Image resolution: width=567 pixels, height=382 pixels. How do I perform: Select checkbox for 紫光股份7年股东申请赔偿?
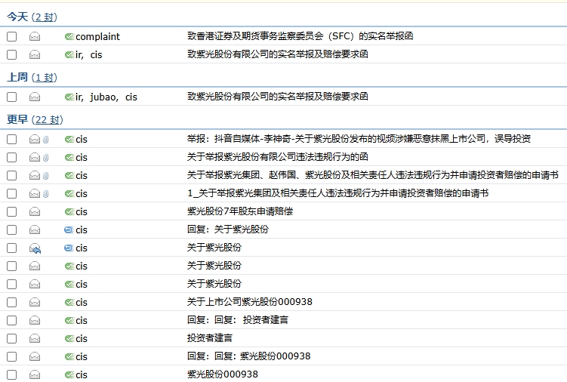click(x=11, y=211)
